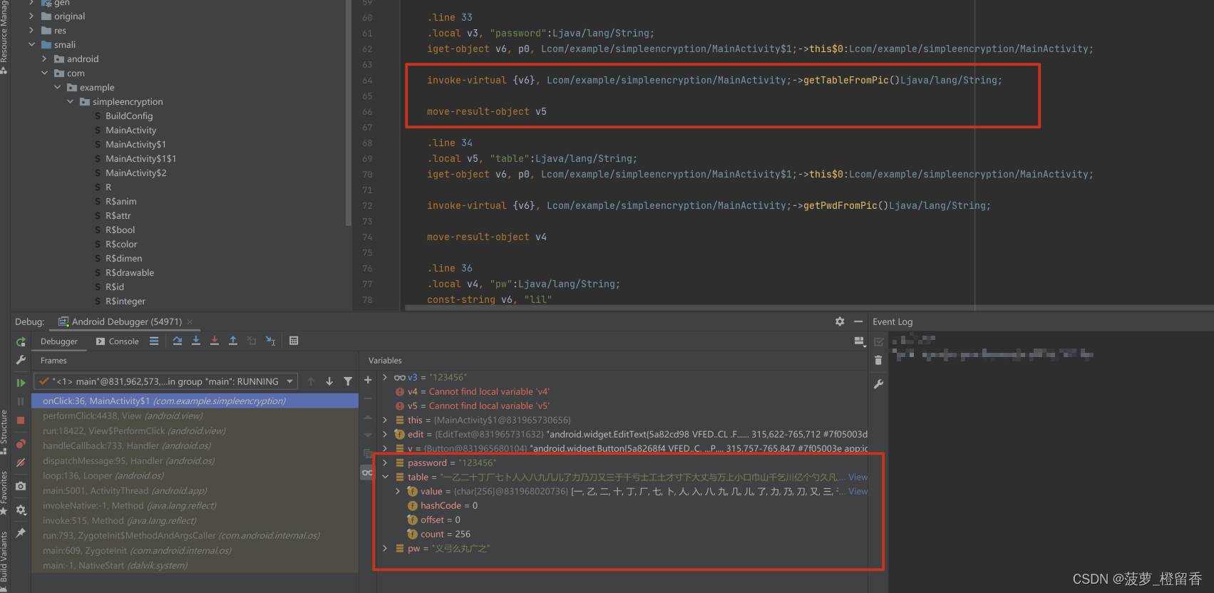The height and width of the screenshot is (593, 1214).
Task: Expand the pw variable node
Action: 385,548
